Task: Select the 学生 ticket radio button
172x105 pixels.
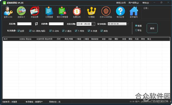Action: [136, 30]
